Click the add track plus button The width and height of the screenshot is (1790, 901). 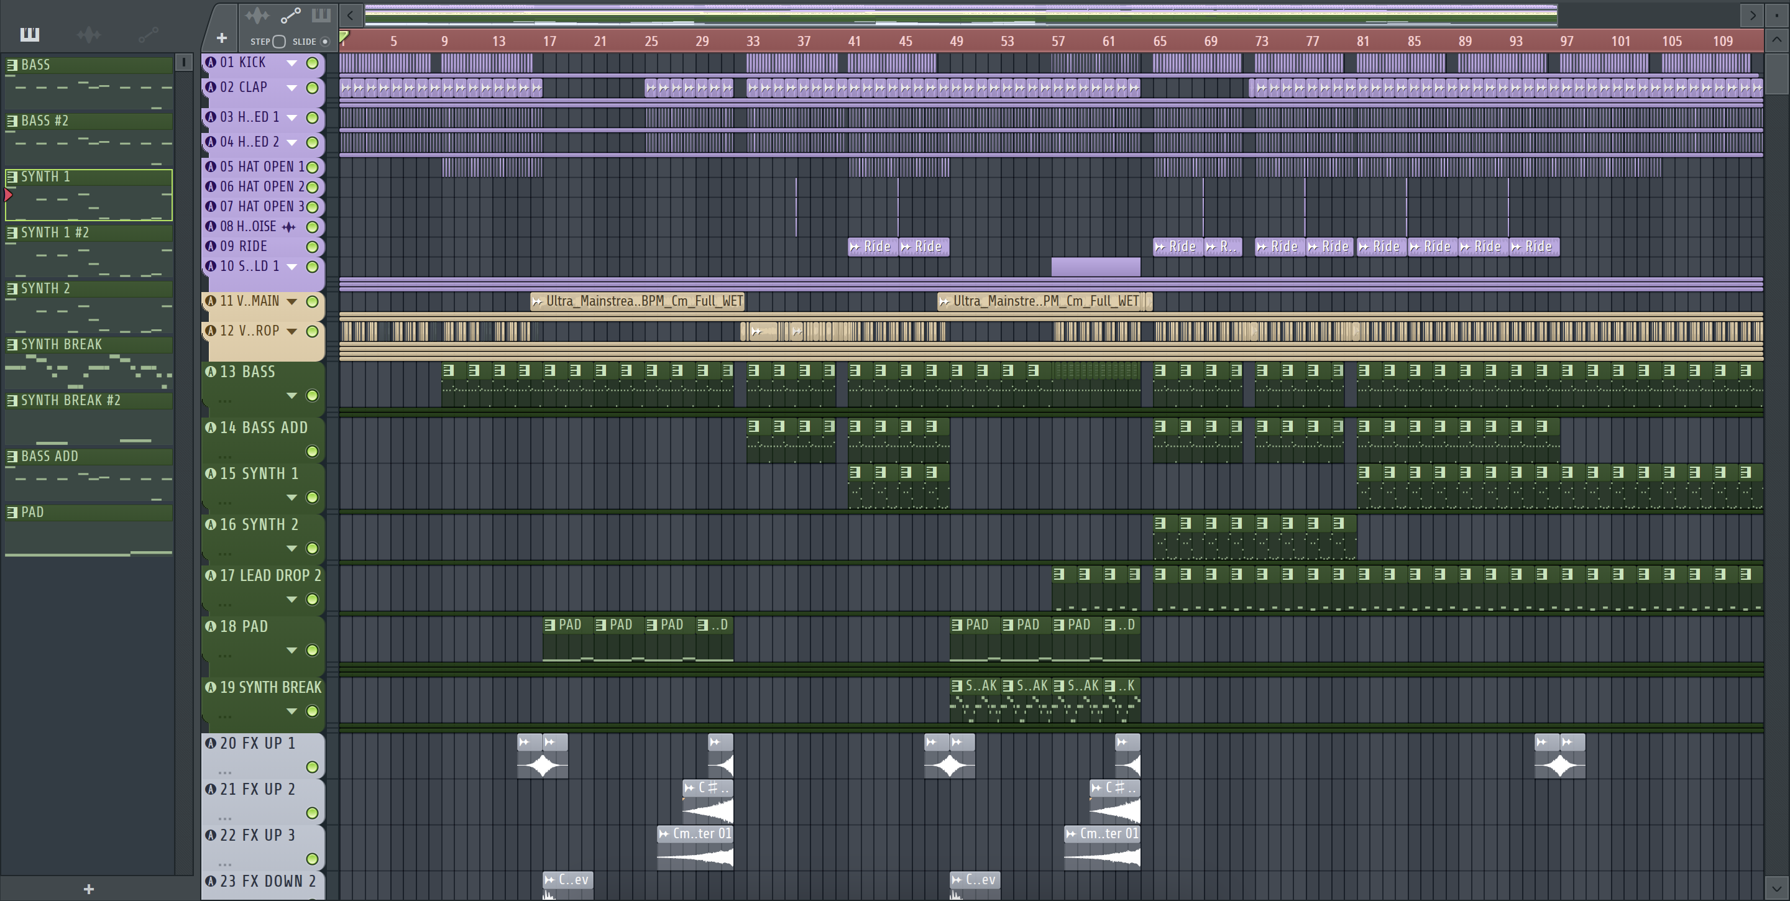point(222,38)
